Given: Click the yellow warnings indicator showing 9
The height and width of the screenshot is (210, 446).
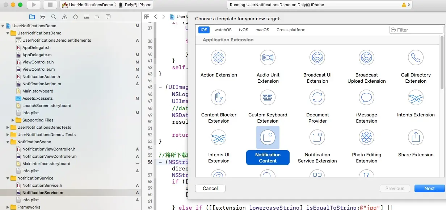Looking at the screenshot, I should coord(406,5).
